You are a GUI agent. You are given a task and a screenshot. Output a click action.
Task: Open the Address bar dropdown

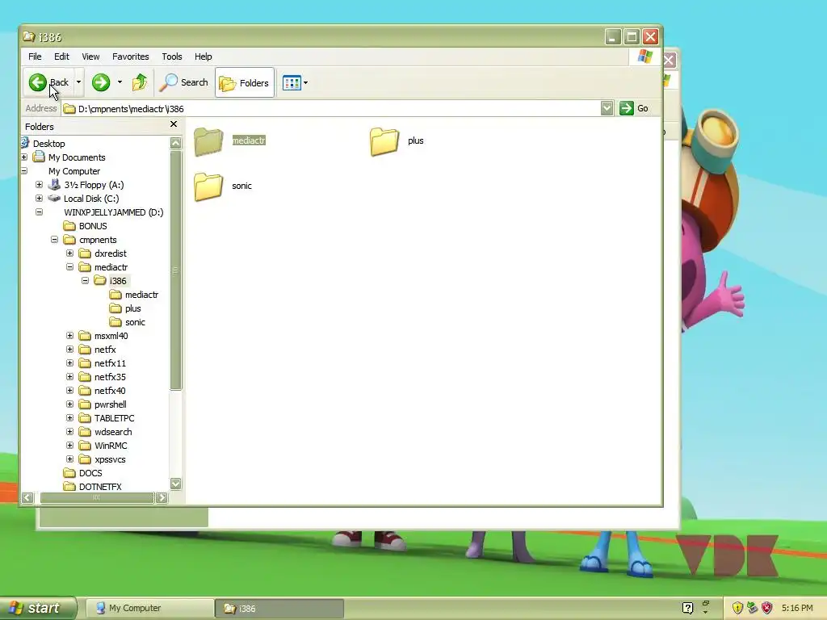coord(607,108)
